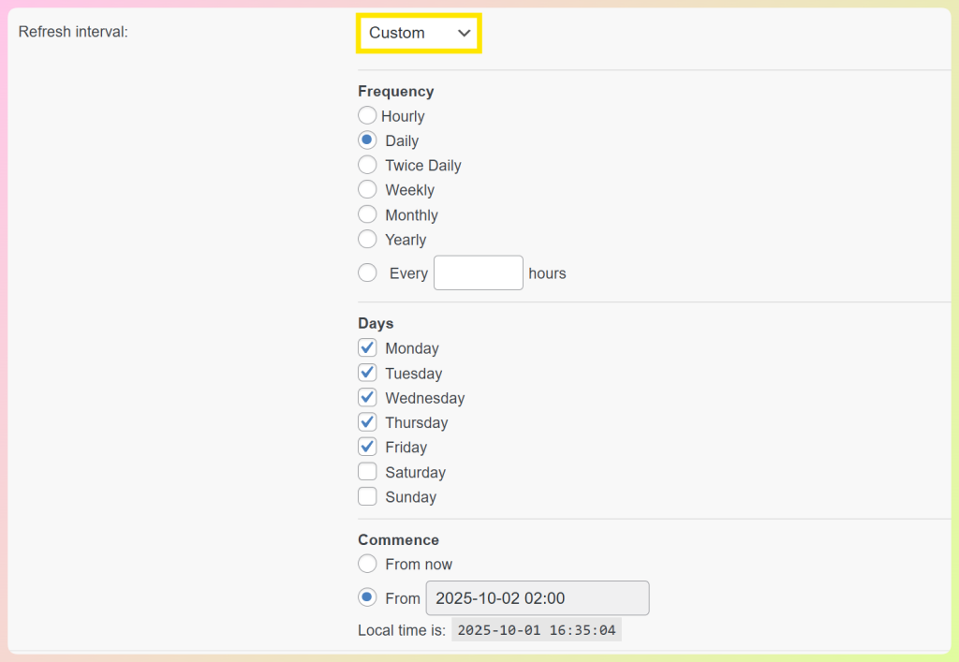Screen dimensions: 959x662
Task: Expand the Custom interval selector
Action: point(419,33)
